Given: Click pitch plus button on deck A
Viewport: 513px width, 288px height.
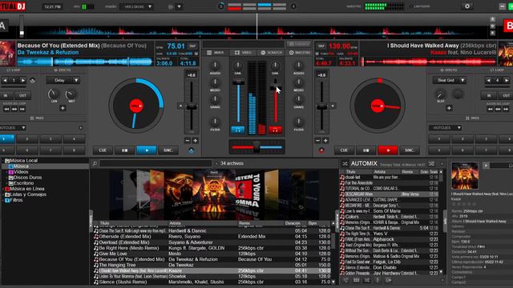Looking at the screenshot, I should [196, 141].
